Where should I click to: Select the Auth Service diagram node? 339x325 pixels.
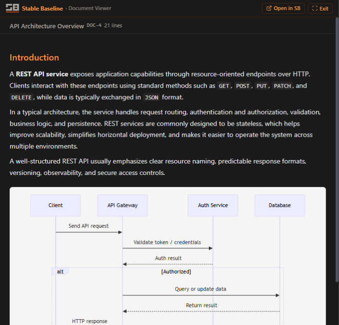click(213, 205)
